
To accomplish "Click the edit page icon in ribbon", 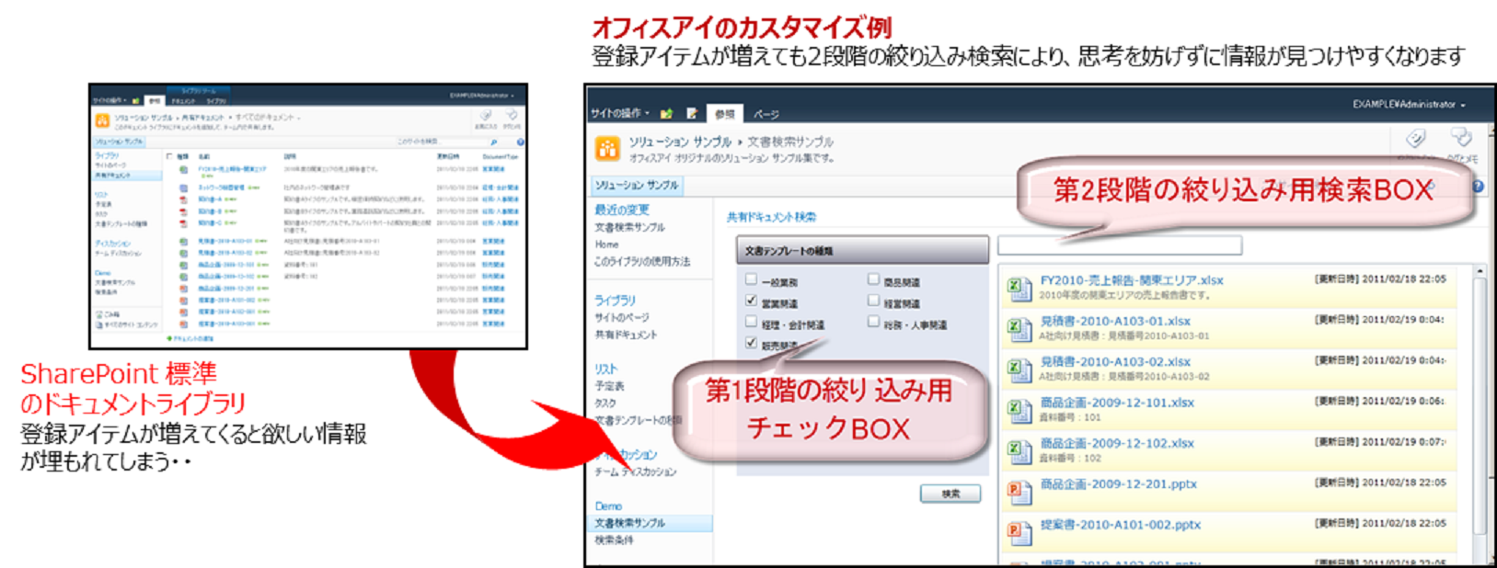I will pos(691,114).
